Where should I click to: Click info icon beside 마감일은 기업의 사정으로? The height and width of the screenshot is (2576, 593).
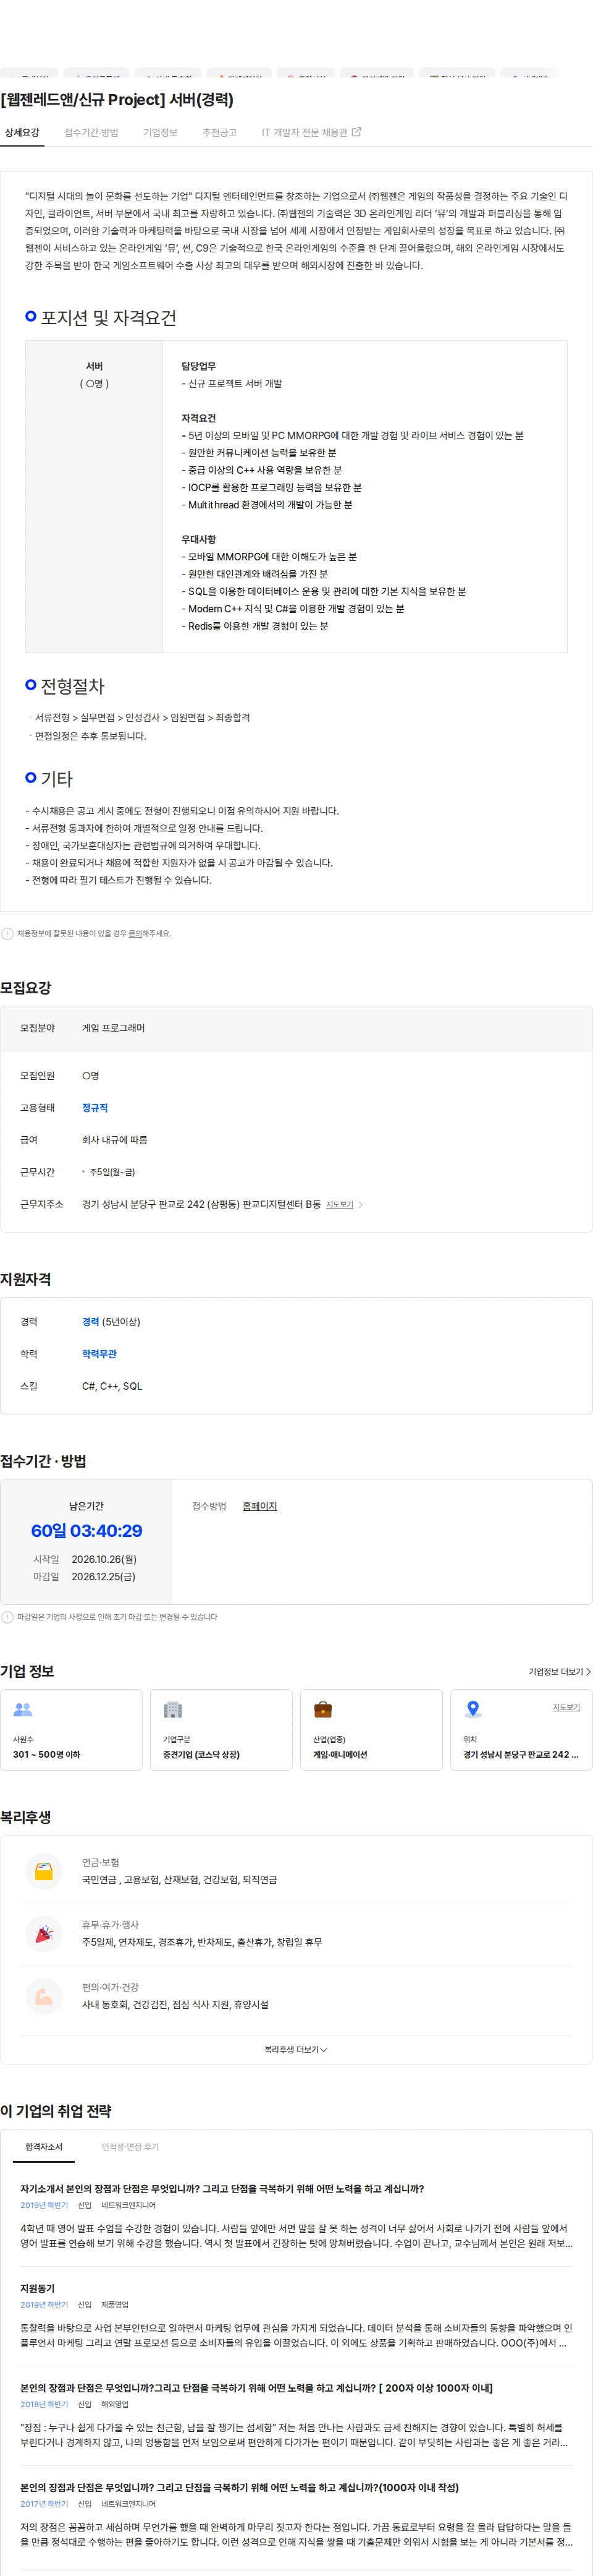tap(8, 1617)
